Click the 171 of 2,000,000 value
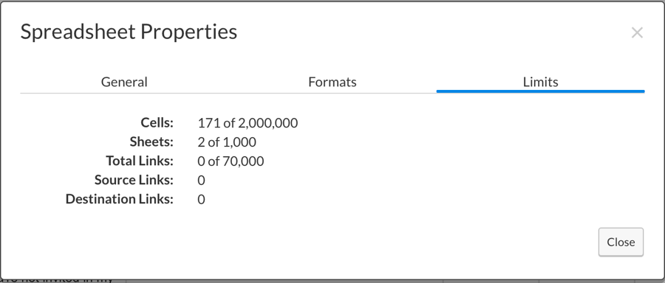 248,123
